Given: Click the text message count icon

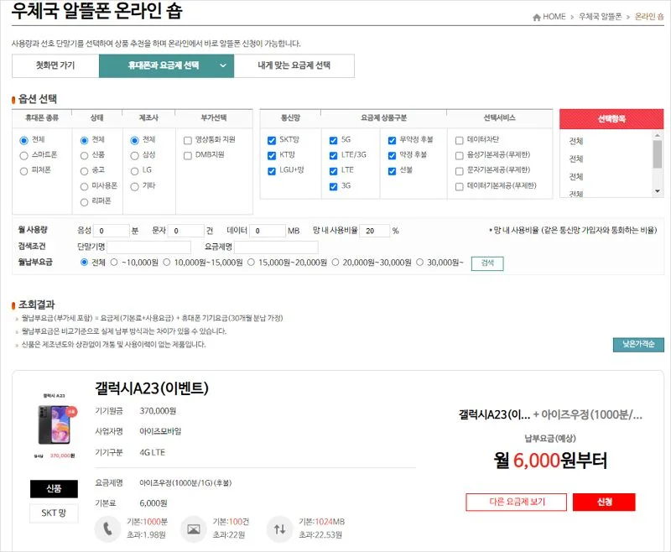Looking at the screenshot, I should tap(195, 529).
